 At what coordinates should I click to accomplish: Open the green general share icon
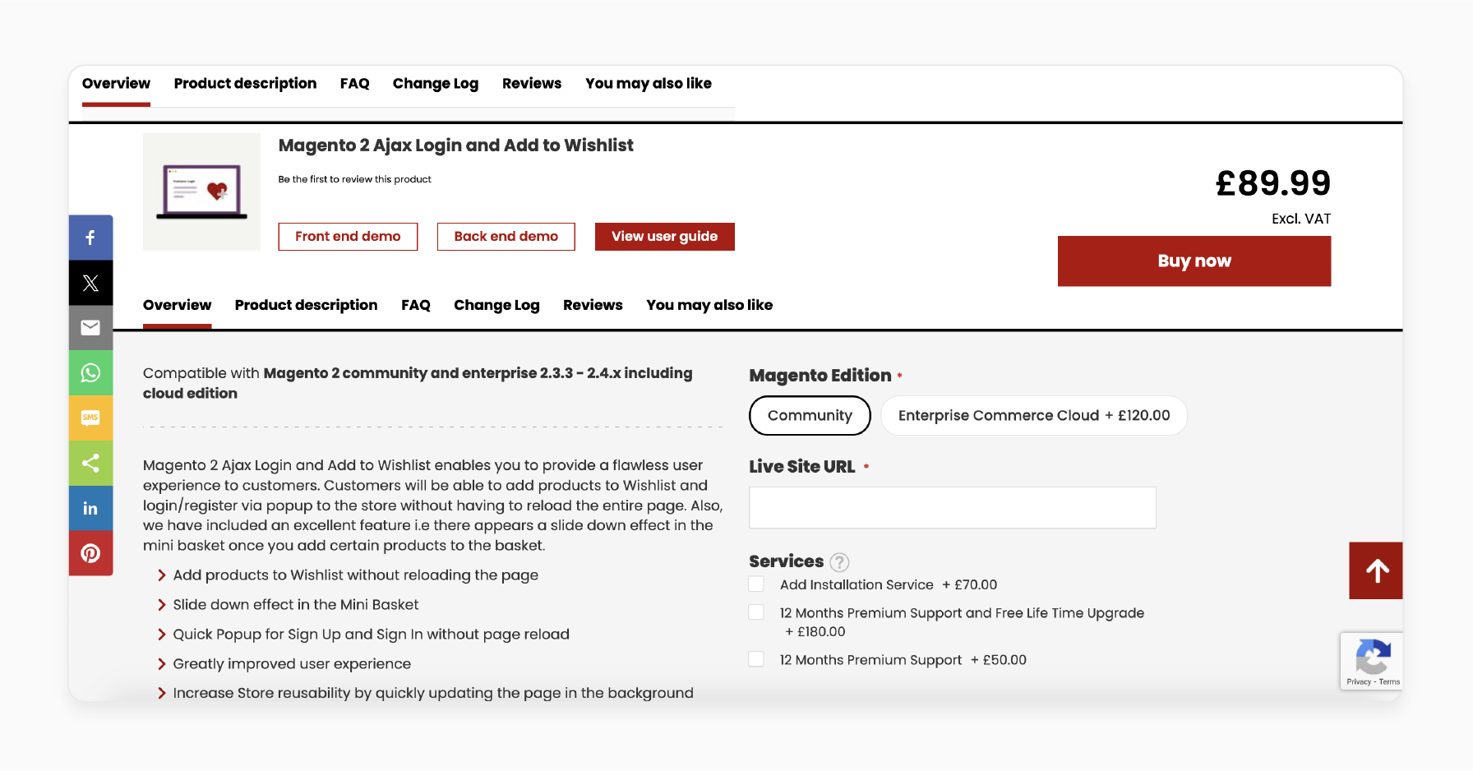click(90, 463)
